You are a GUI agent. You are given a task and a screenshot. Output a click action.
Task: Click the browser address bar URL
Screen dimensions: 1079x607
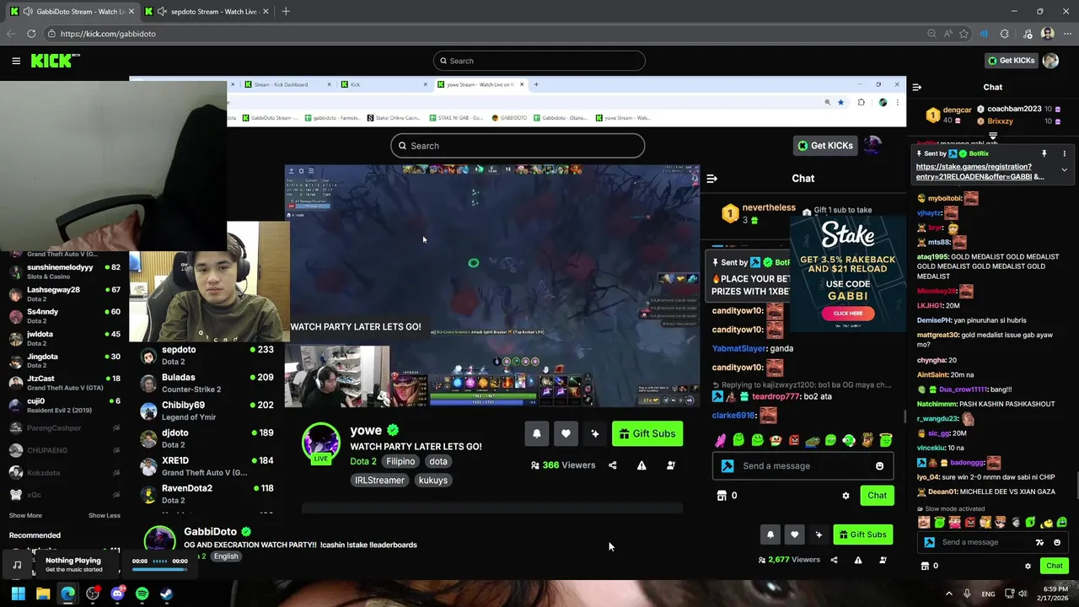pos(108,34)
